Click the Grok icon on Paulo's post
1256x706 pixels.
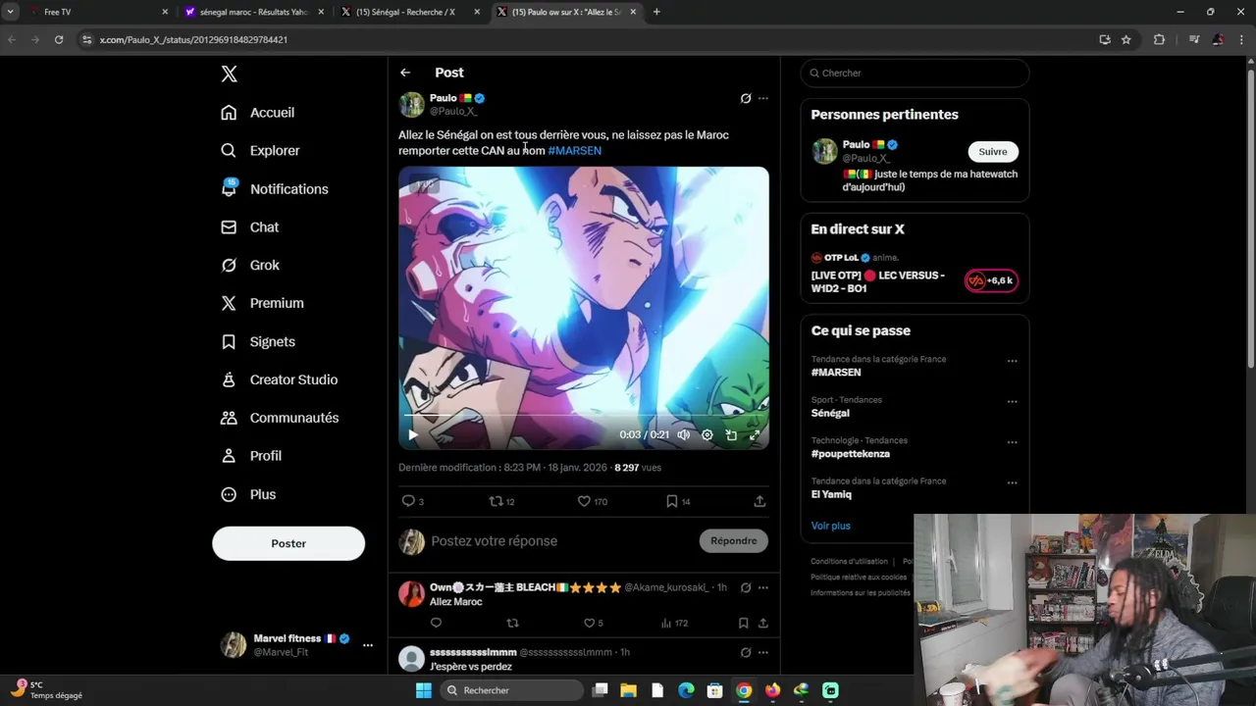point(746,98)
